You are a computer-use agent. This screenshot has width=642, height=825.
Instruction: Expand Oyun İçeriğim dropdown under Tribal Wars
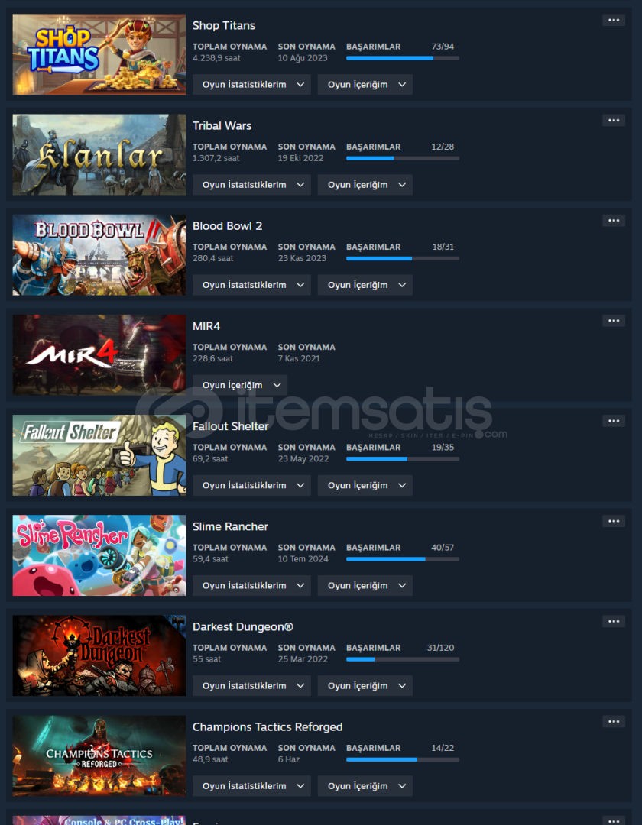[365, 185]
